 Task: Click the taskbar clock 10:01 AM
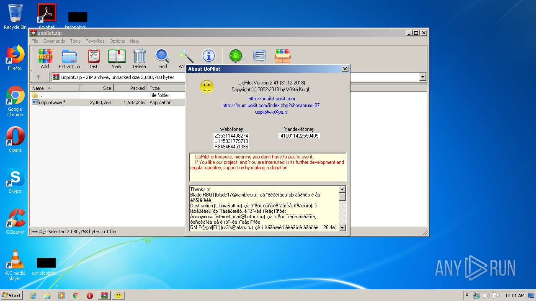pos(514,296)
